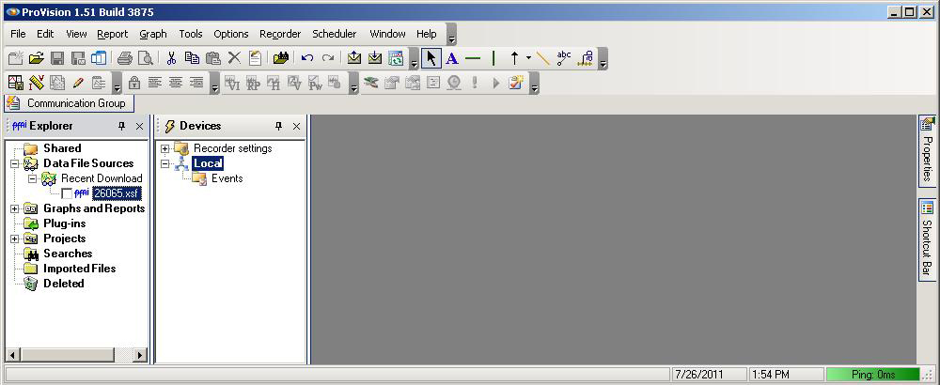This screenshot has width=940, height=385.
Task: Select the Deleted recycle item
Action: pyautogui.click(x=64, y=284)
